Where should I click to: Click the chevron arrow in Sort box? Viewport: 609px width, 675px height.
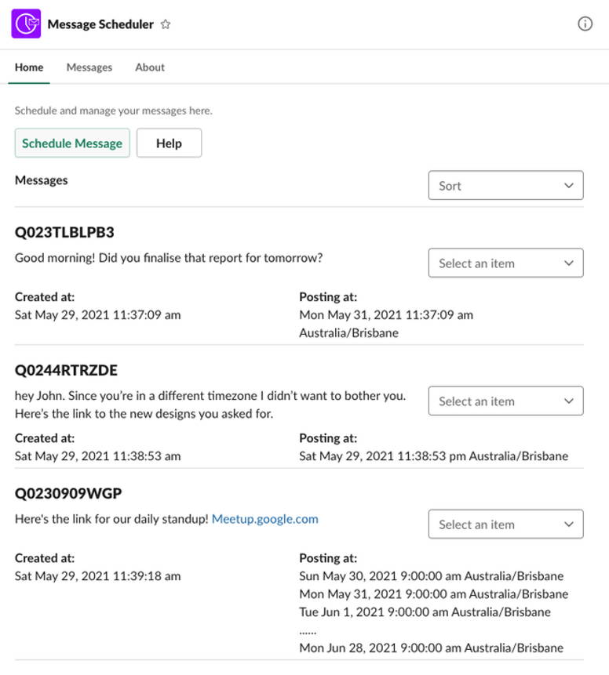point(569,186)
